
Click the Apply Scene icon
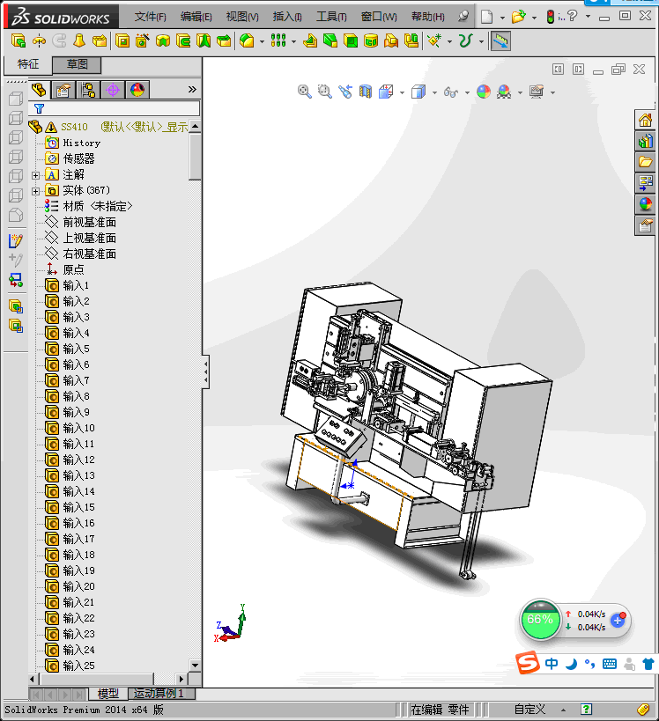click(x=504, y=92)
